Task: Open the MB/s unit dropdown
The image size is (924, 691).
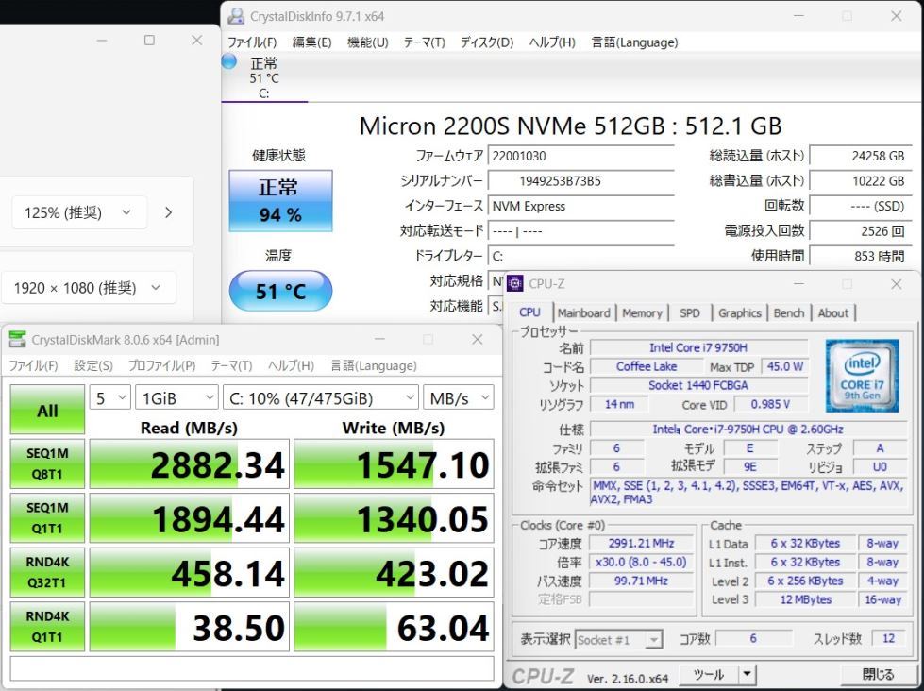Action: point(458,398)
